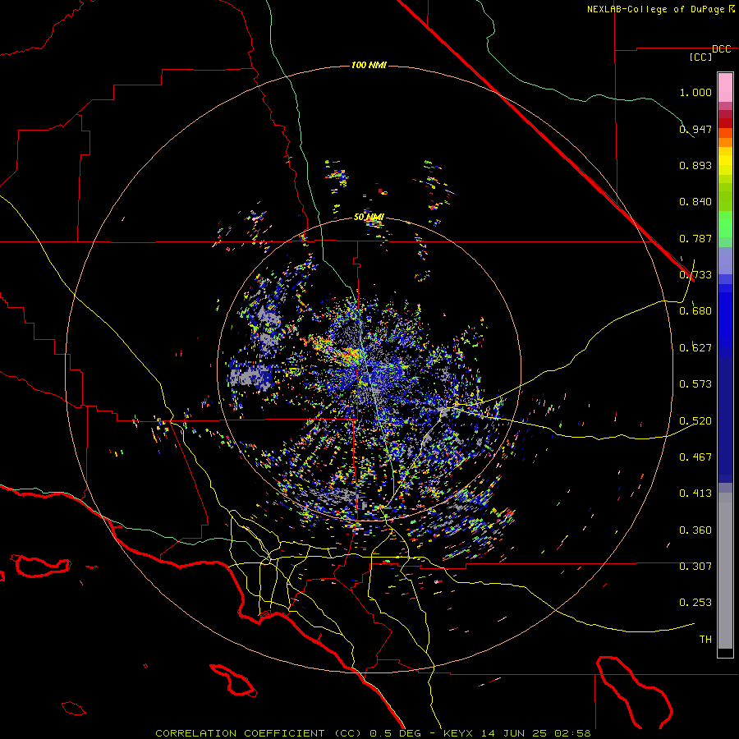This screenshot has height=739, width=739.
Task: Select the 0.520 legend value
Action: (x=695, y=421)
